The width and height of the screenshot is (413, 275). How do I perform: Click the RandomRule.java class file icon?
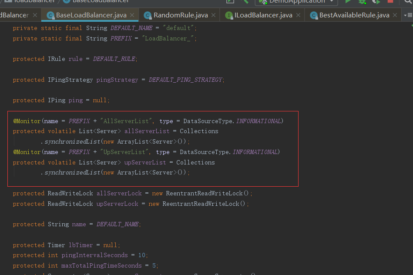click(148, 16)
